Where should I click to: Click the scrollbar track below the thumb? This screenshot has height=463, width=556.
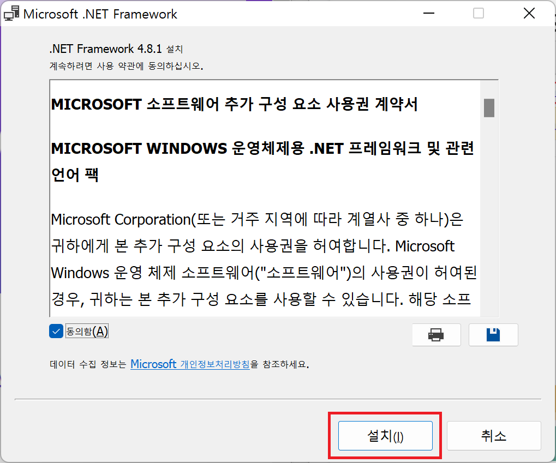click(489, 217)
